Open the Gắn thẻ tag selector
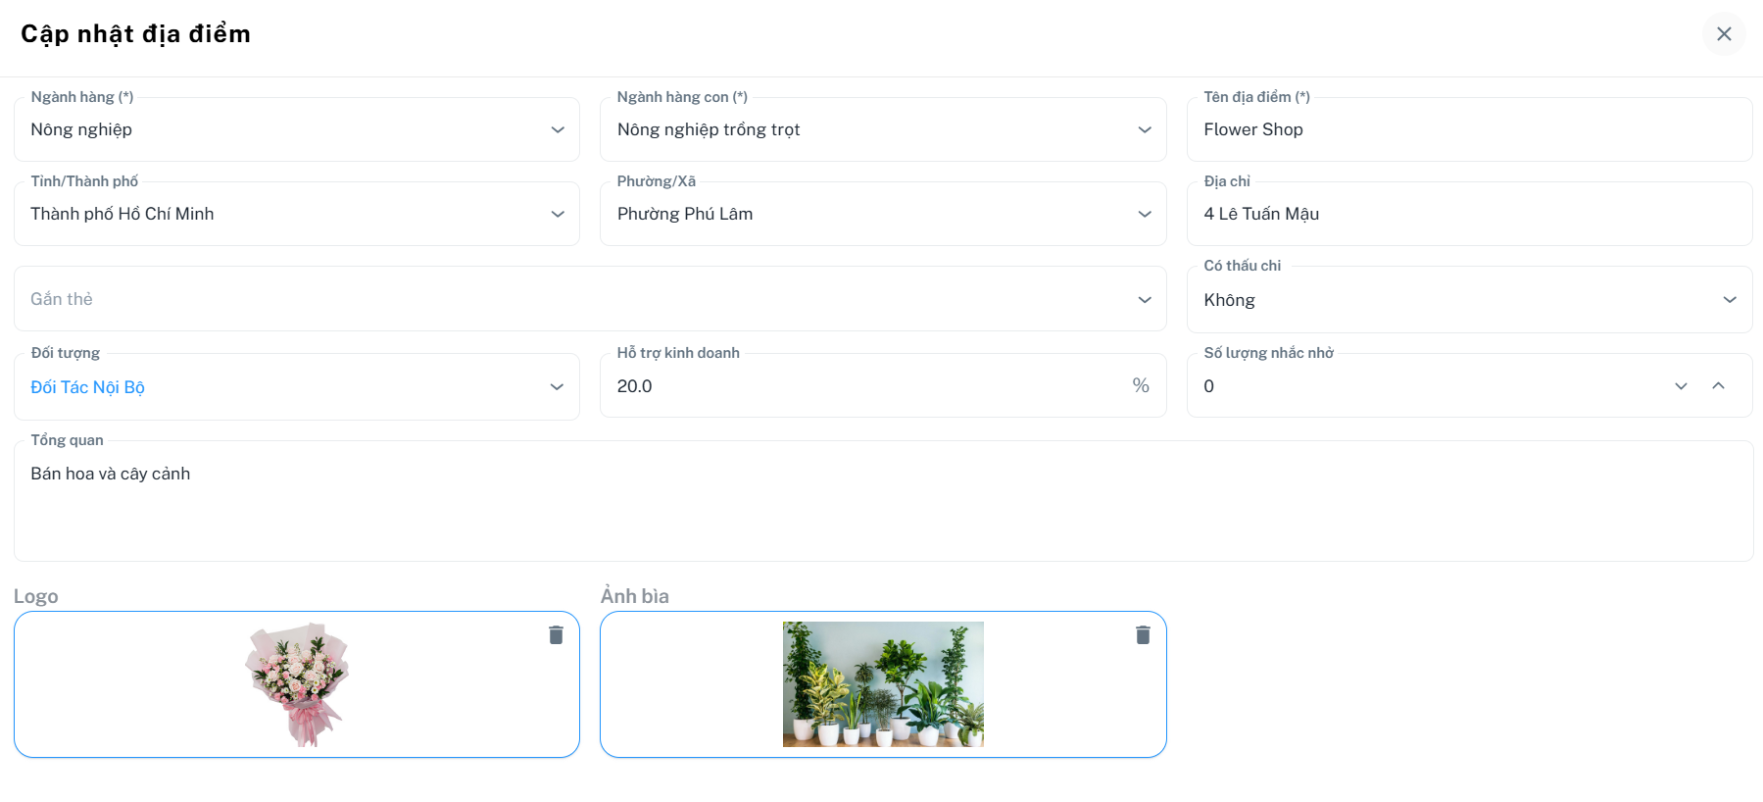 590,299
